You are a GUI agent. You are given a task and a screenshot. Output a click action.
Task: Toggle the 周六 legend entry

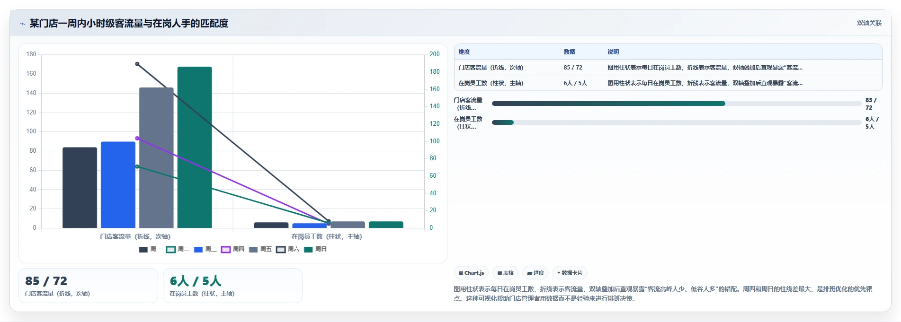287,249
